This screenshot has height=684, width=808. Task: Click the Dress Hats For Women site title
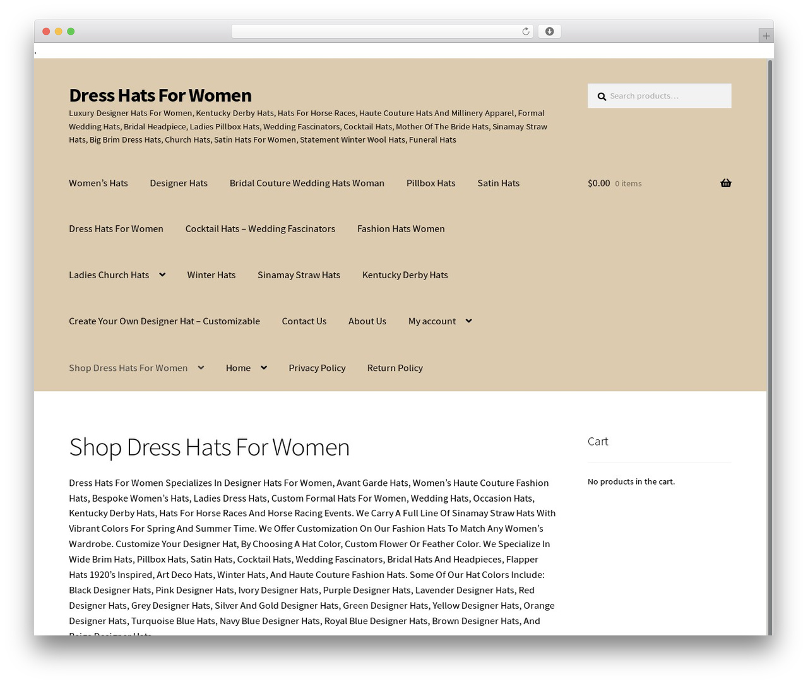(160, 95)
